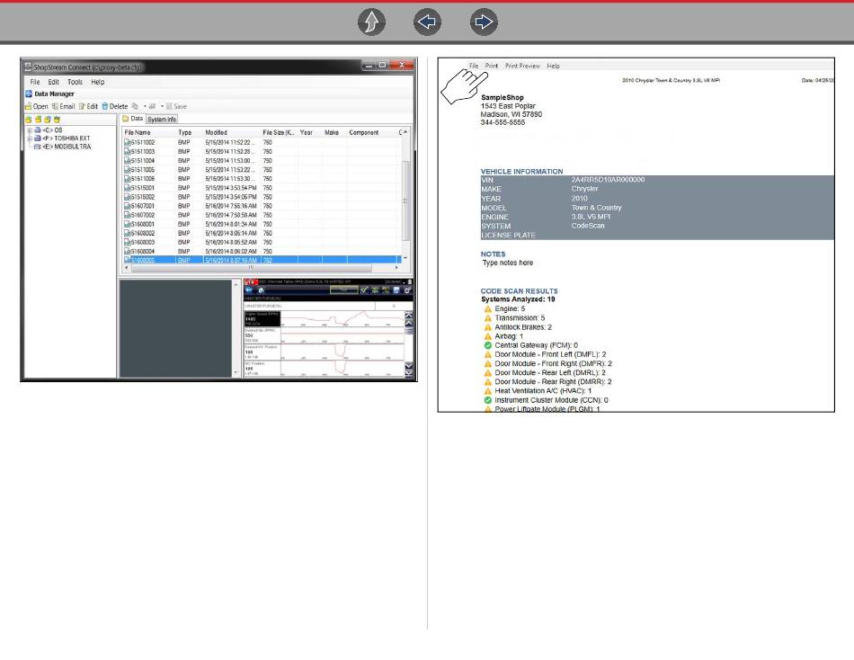Open the Tools menu in ShopStream Connect
The image size is (854, 660).
(x=76, y=82)
